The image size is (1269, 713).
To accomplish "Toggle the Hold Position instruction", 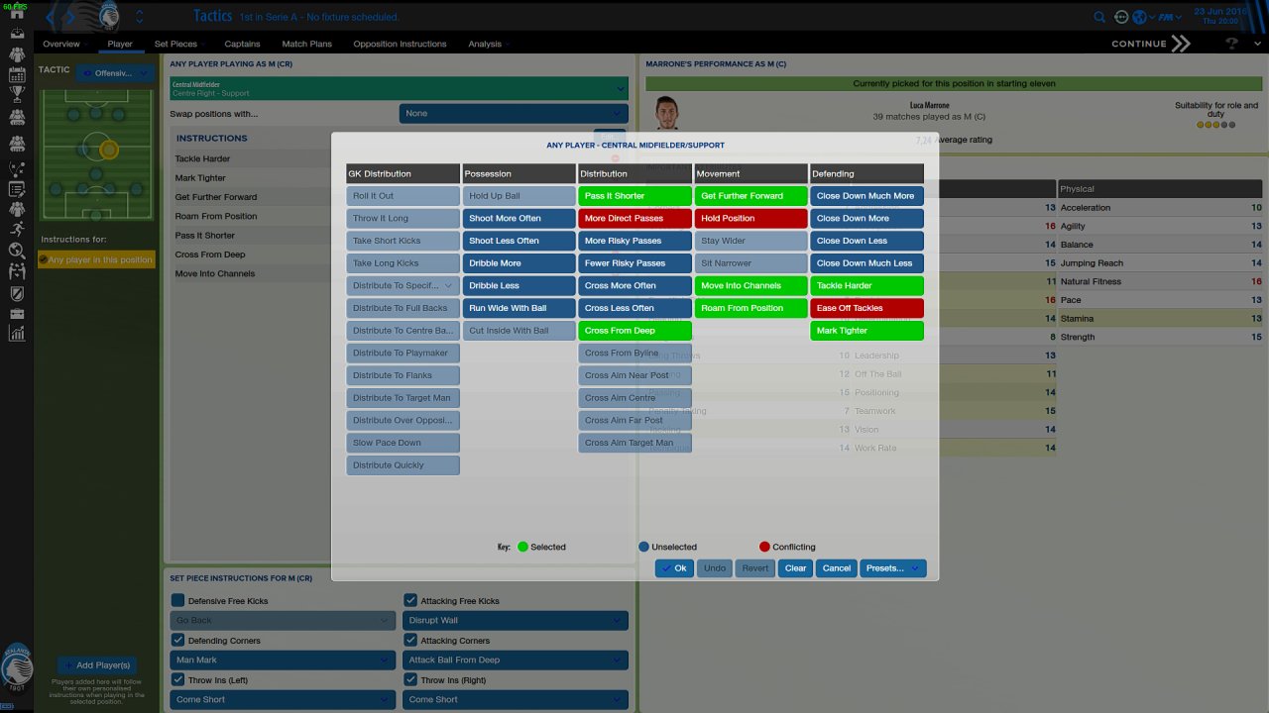I will pyautogui.click(x=750, y=219).
